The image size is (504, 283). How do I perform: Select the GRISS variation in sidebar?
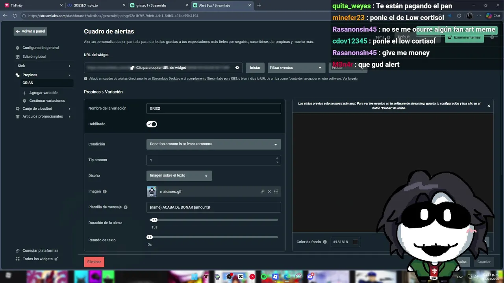pyautogui.click(x=46, y=83)
